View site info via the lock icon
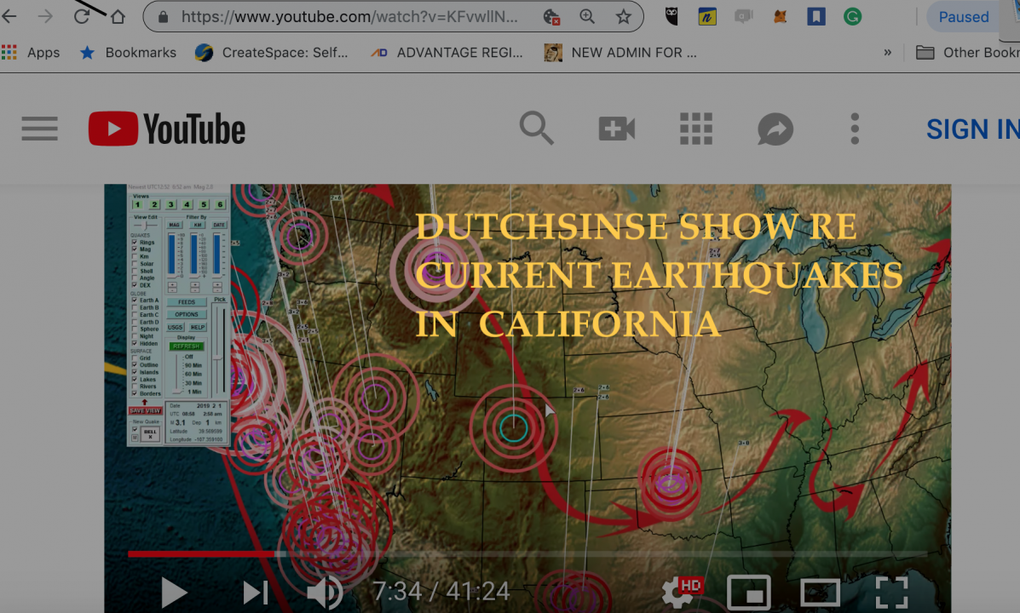 pyautogui.click(x=164, y=17)
